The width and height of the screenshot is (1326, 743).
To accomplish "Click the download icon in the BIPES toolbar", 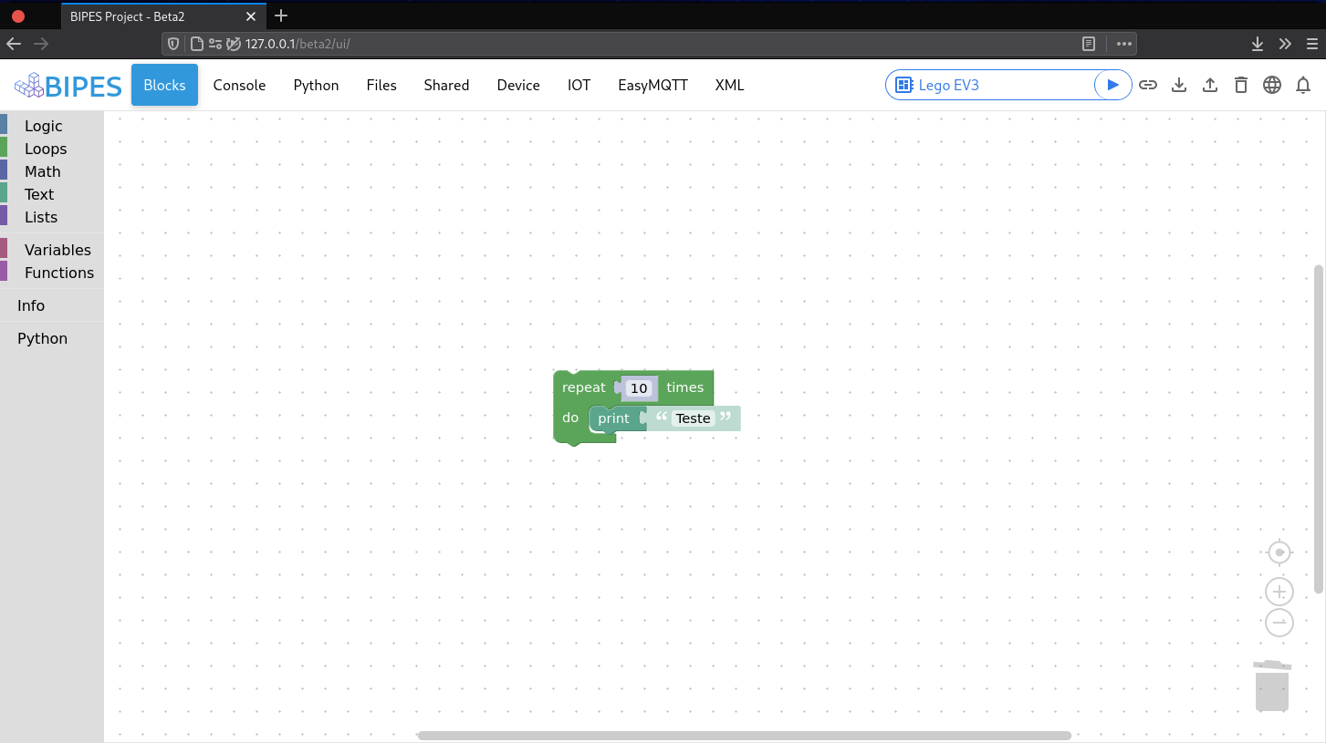I will point(1179,85).
